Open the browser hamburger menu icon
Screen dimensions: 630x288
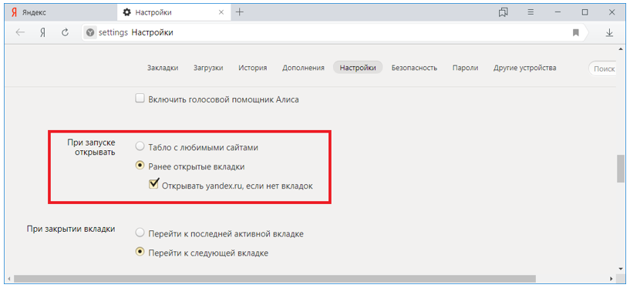(x=531, y=12)
